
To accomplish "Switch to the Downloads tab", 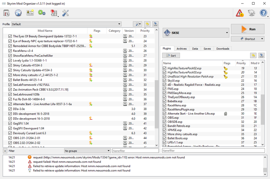I will pyautogui.click(x=222, y=49).
